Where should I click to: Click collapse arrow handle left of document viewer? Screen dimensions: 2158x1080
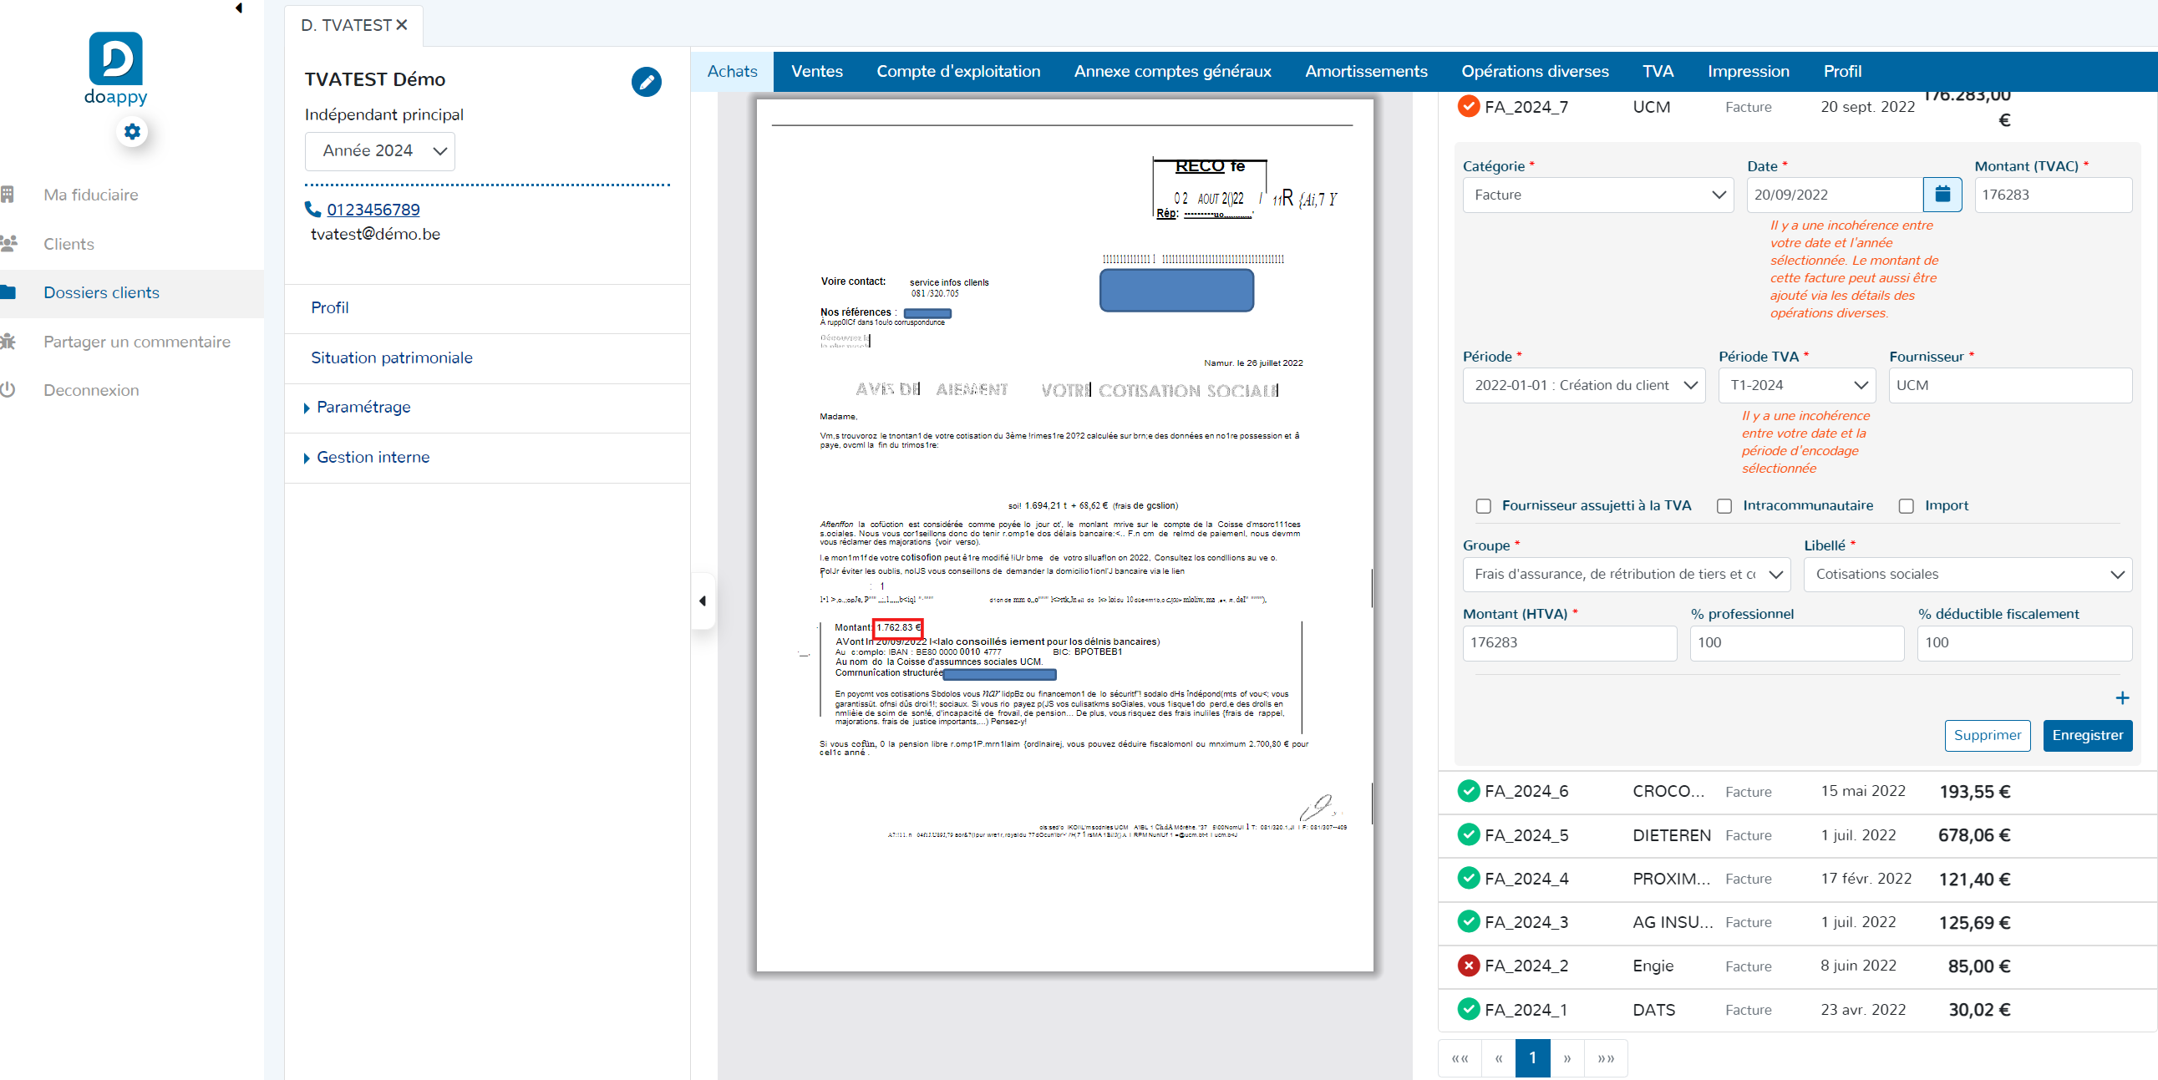702,601
